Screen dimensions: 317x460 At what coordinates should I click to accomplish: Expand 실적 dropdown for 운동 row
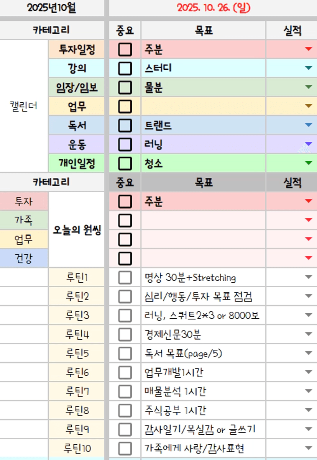[x=309, y=144]
